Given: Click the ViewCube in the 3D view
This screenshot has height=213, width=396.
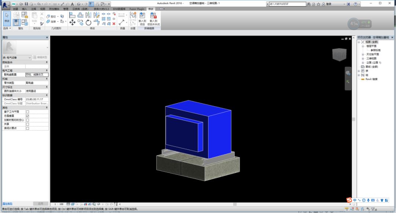Looking at the screenshot, I should pos(339,54).
